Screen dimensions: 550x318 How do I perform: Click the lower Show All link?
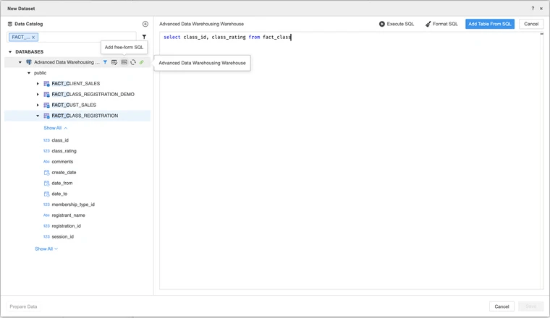[x=46, y=249]
